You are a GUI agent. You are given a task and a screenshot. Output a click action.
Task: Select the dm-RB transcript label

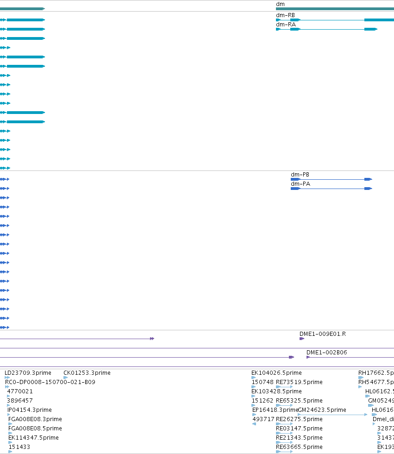pyautogui.click(x=286, y=15)
